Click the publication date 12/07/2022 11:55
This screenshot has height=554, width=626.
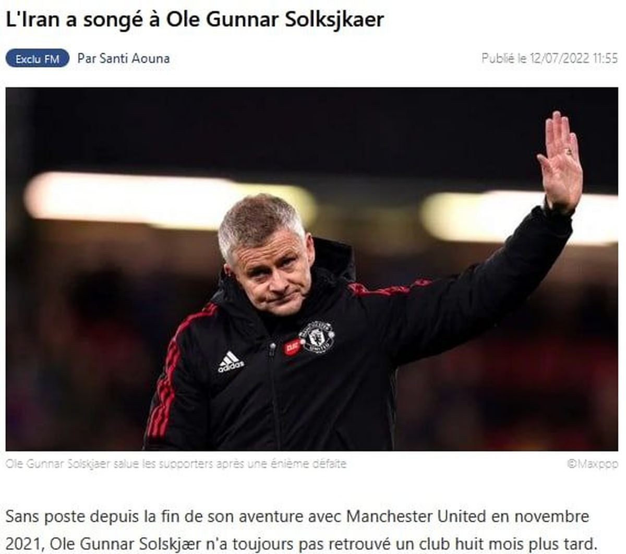click(574, 58)
